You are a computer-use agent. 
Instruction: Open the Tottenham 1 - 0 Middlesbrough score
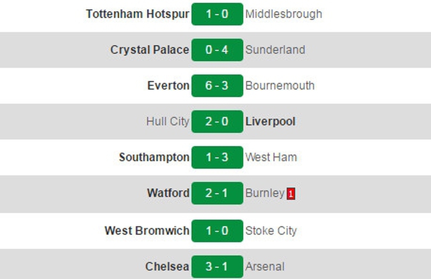pos(217,14)
